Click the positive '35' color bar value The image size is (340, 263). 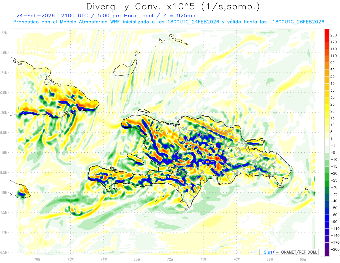(333, 91)
